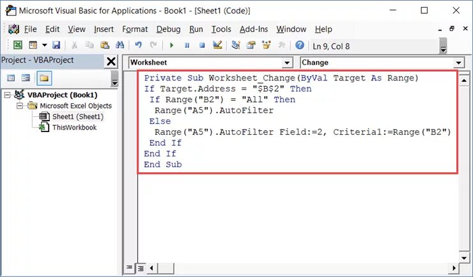
Task: Click horizontal scrollbar right arrow
Action: tap(454, 267)
